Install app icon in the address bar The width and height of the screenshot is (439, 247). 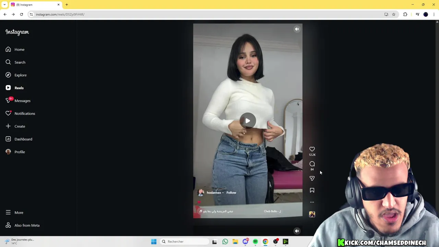point(386,14)
